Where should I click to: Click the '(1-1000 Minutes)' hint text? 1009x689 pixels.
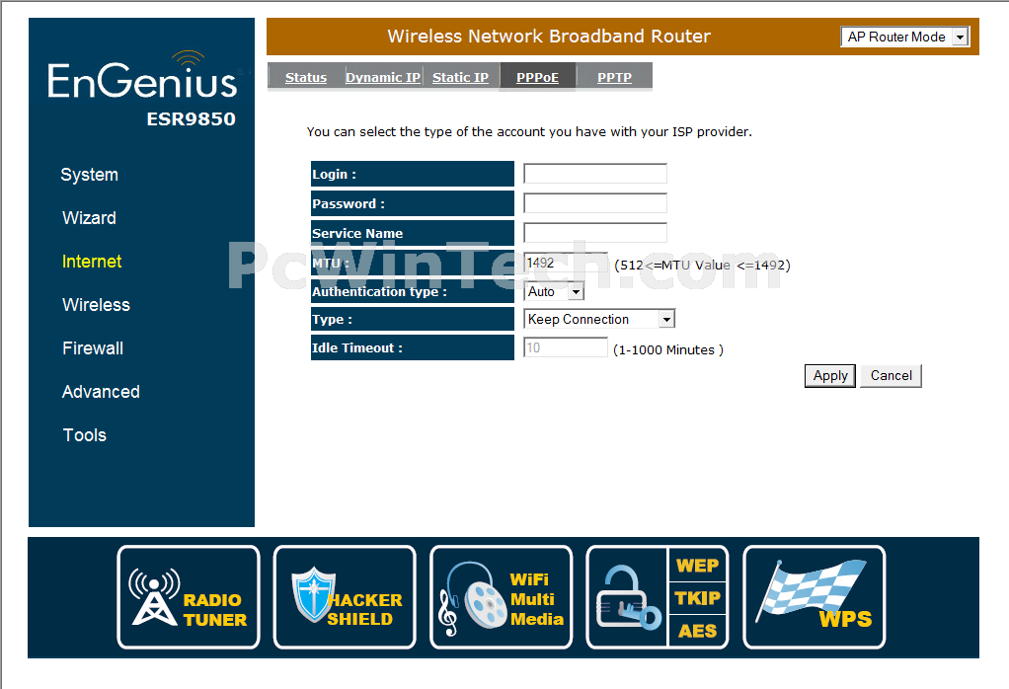point(668,350)
